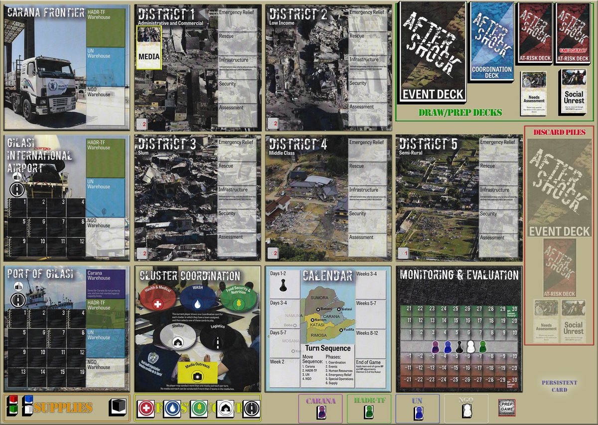Click the MEDIA box in District 1
Viewport: 598px width, 425px height.
[149, 48]
